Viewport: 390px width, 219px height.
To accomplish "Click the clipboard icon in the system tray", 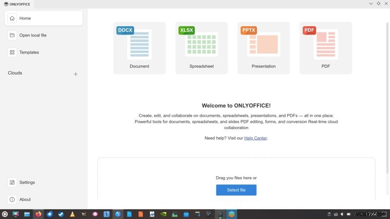I will coord(329,214).
